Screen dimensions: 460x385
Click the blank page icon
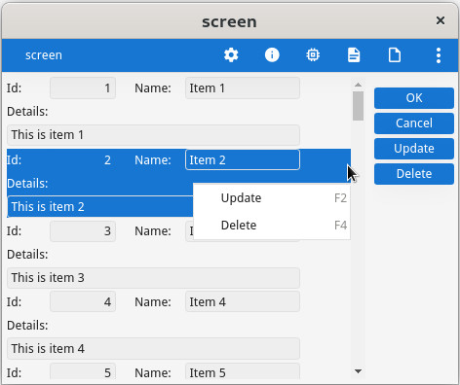395,55
